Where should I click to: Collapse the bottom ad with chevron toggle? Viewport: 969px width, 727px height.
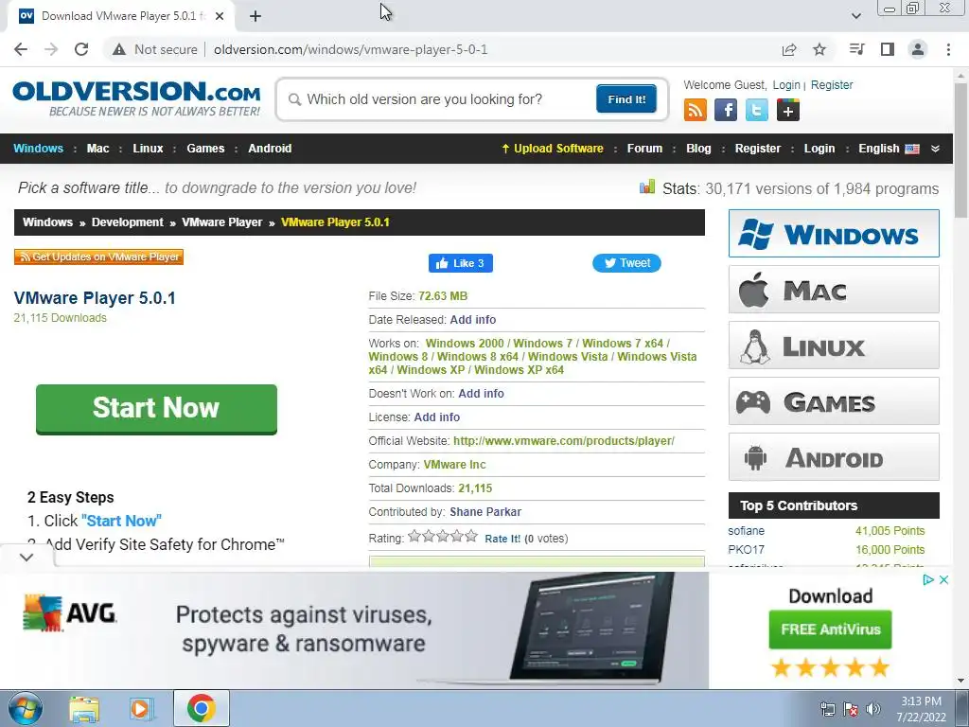(x=26, y=557)
